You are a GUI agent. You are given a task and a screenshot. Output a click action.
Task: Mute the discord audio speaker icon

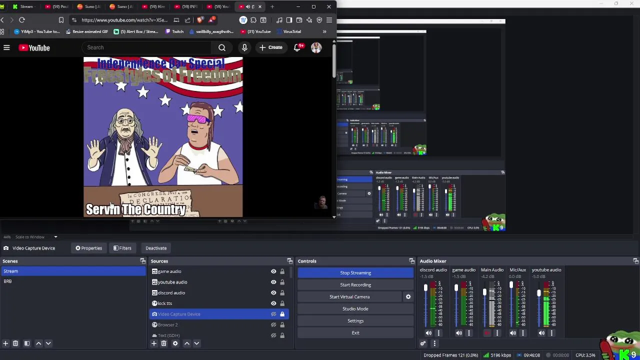click(x=428, y=333)
